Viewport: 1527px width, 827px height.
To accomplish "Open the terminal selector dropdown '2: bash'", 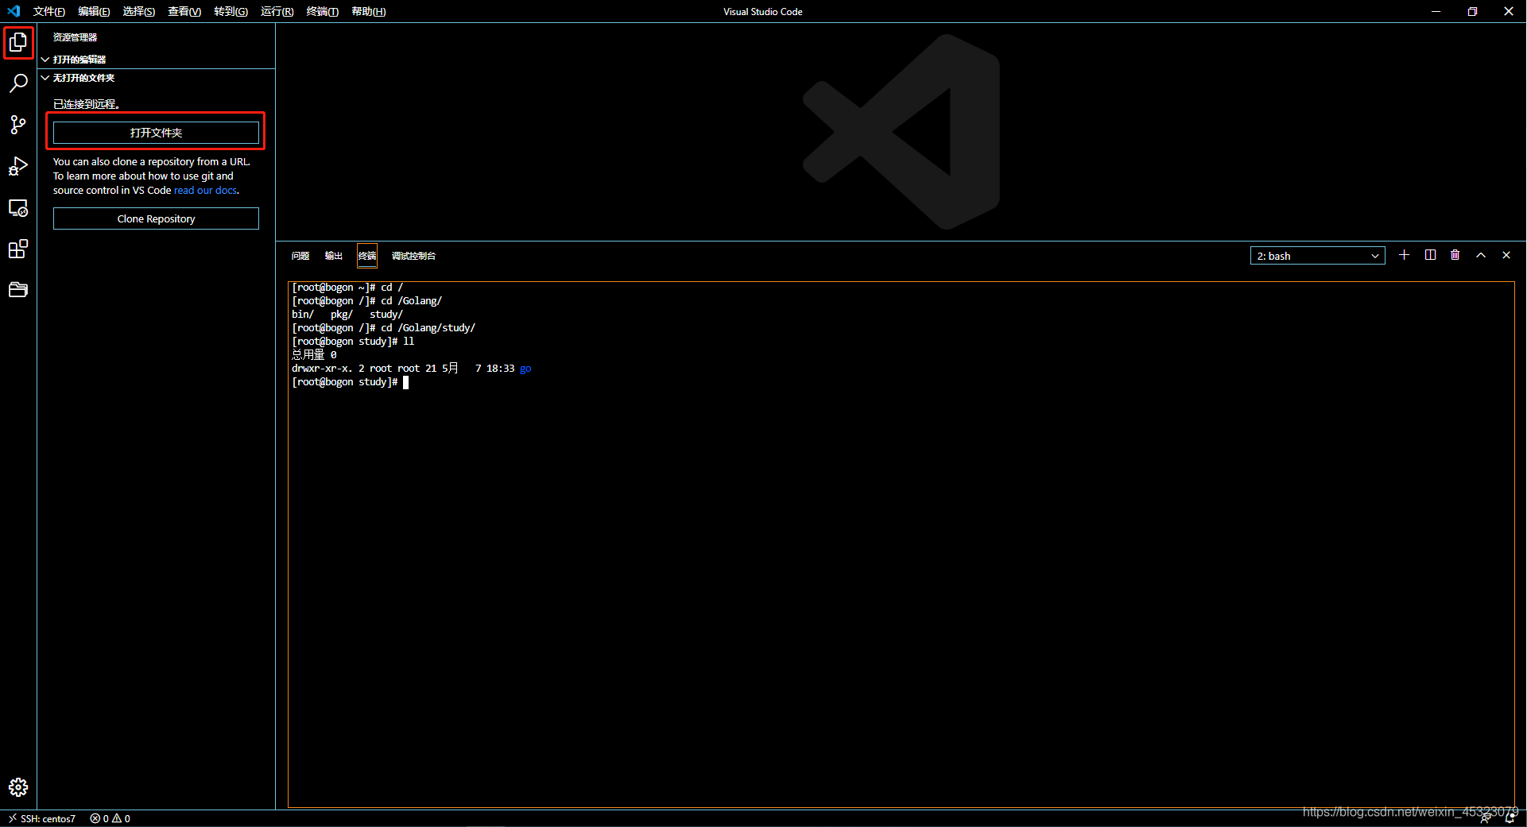I will (x=1317, y=256).
